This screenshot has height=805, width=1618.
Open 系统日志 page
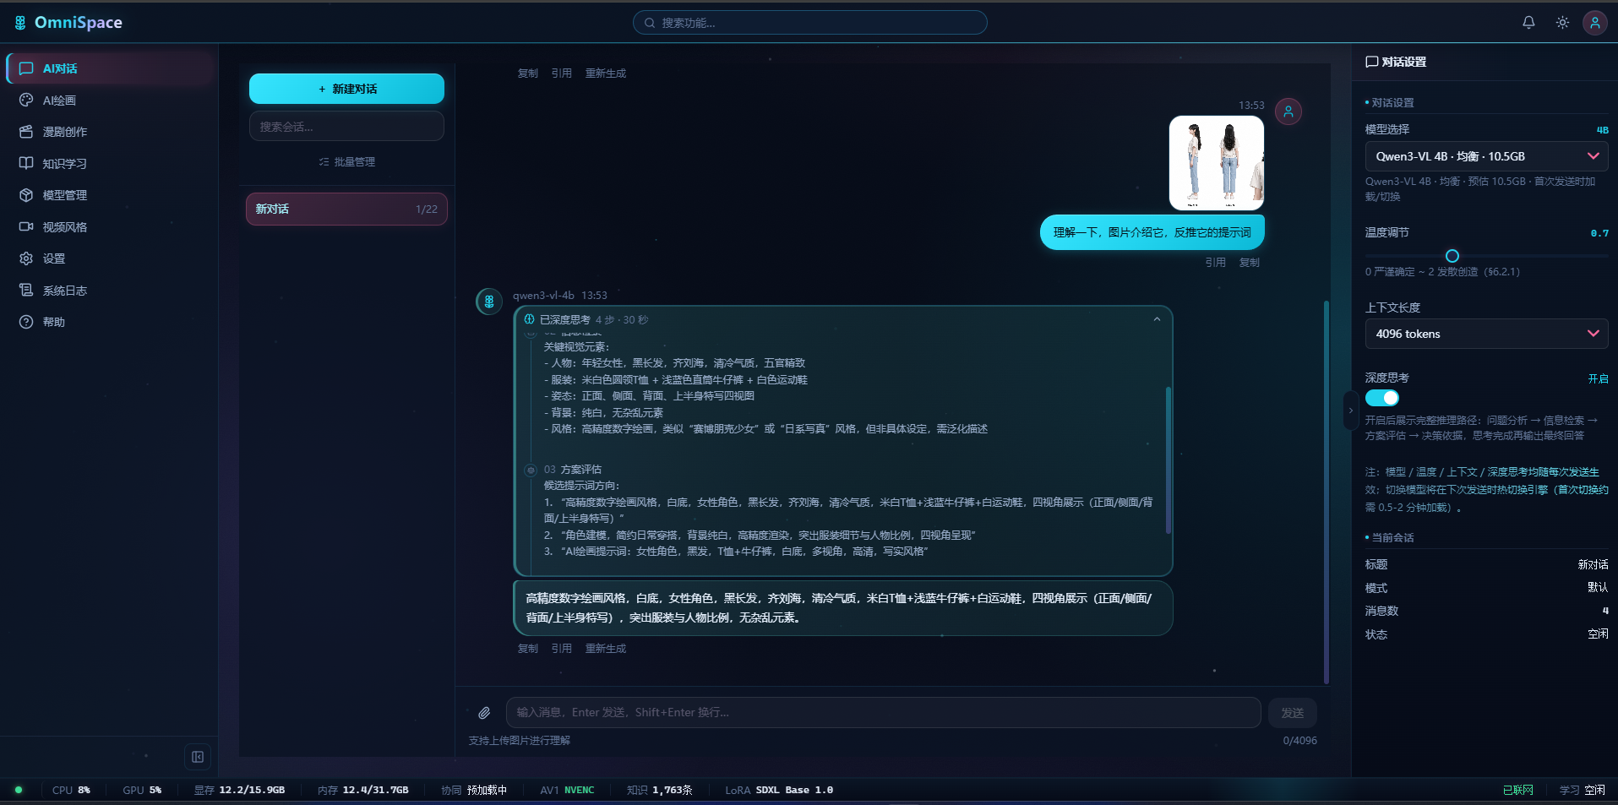click(110, 291)
